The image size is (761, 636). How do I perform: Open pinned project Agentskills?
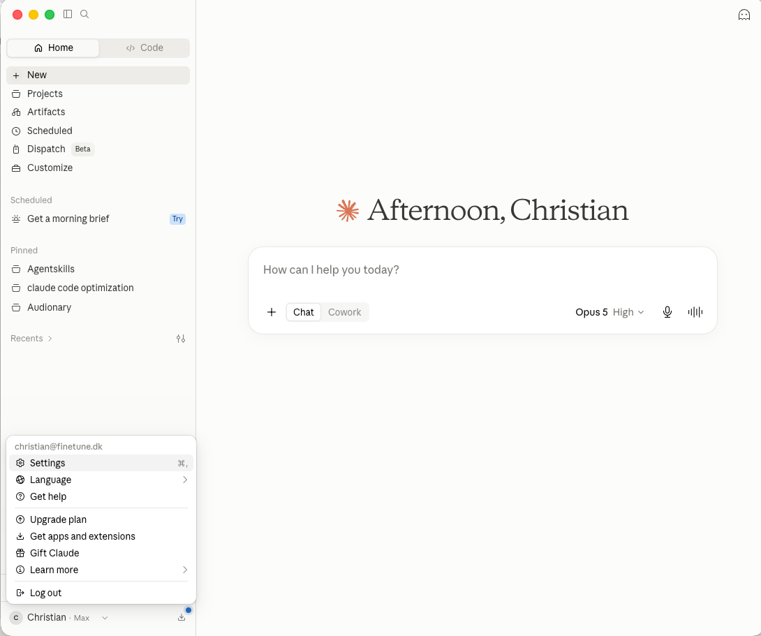(98, 269)
